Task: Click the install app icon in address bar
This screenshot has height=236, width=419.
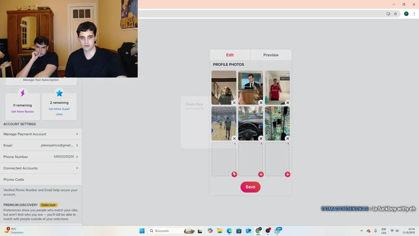Action: pyautogui.click(x=388, y=14)
